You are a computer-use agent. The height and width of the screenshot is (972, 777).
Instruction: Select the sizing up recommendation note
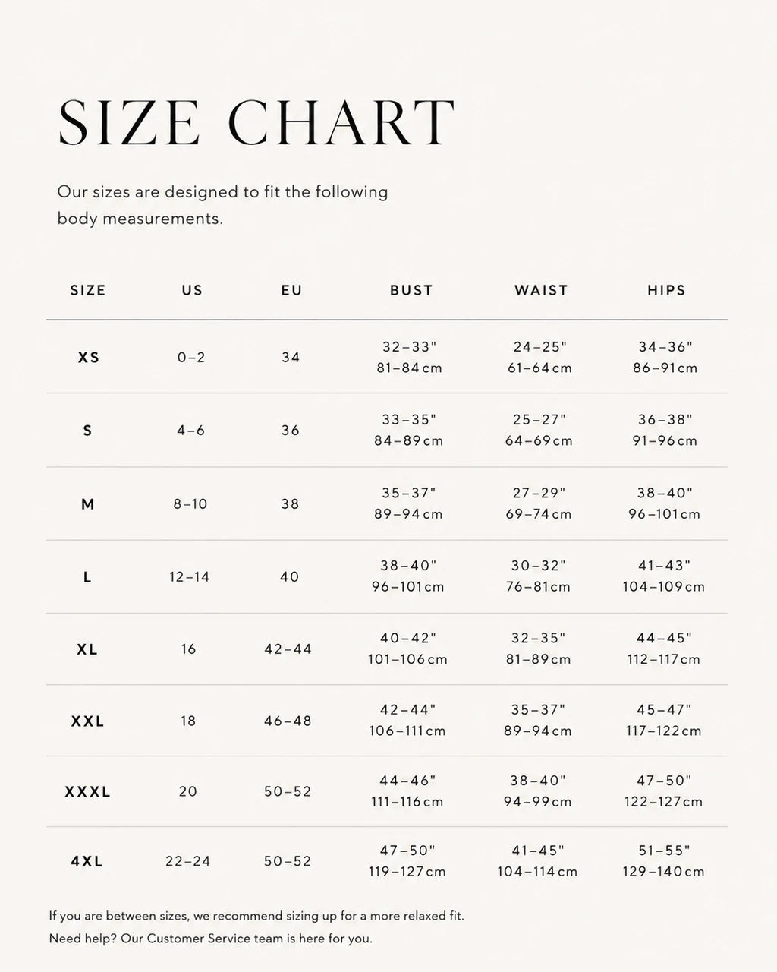[256, 916]
